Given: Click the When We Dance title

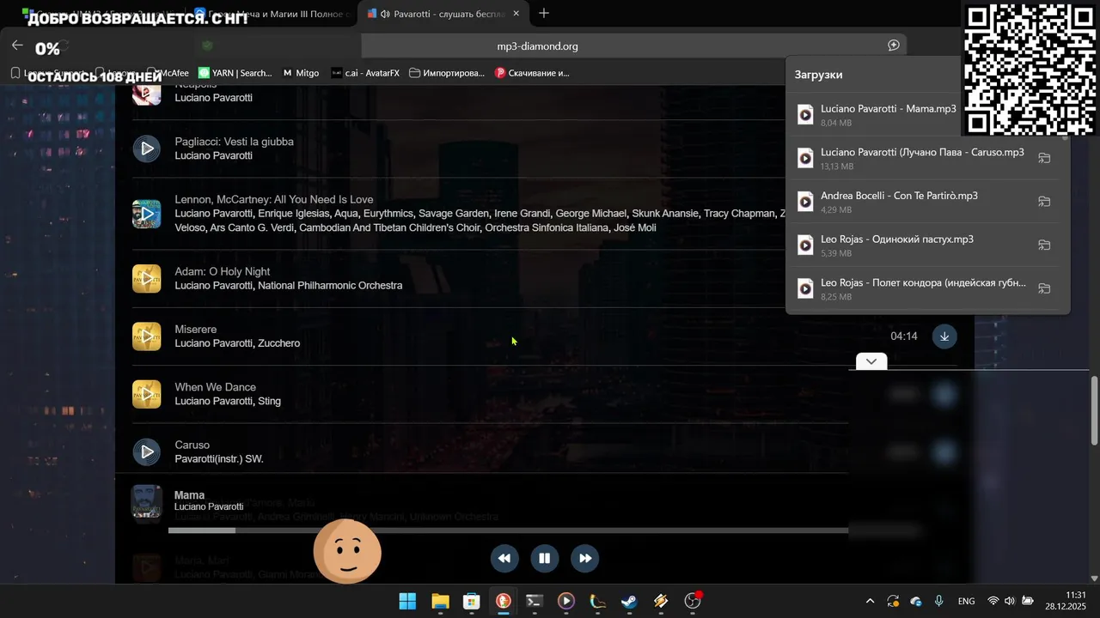Looking at the screenshot, I should 216,387.
